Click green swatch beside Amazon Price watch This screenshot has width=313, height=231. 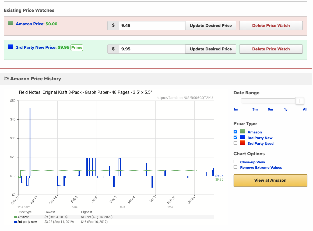click(x=10, y=23)
